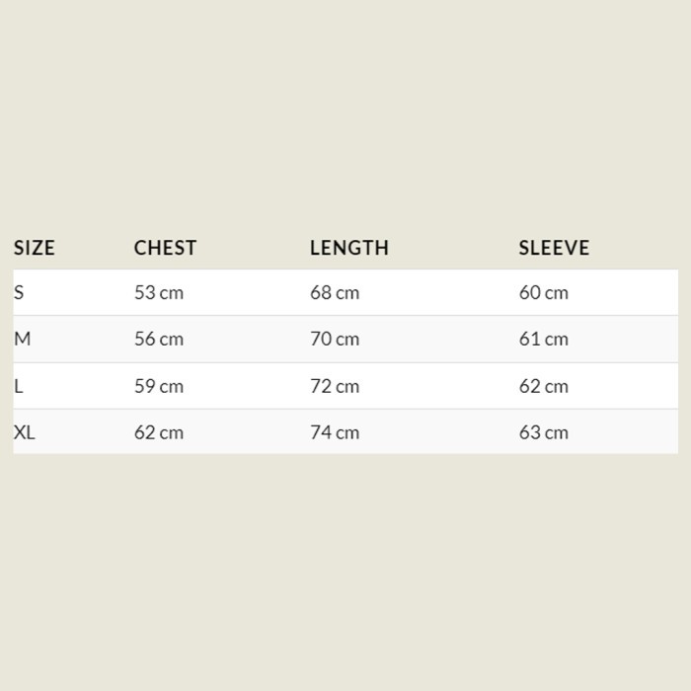Viewport: 691px width, 691px height.
Task: Click the 62 cm chest value for XL
Action: (x=159, y=432)
